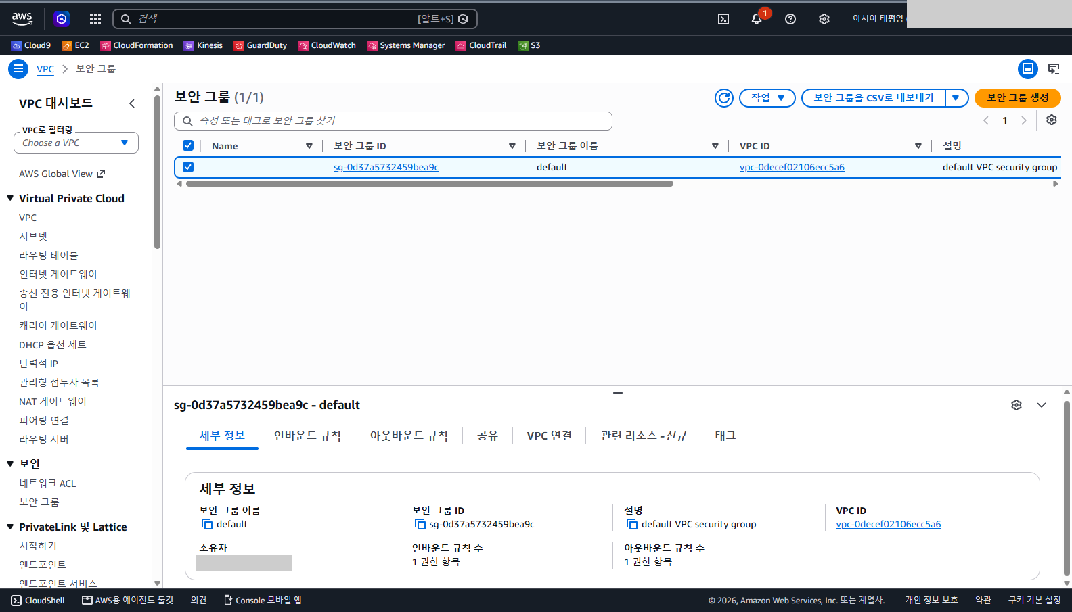Screen dimensions: 1072x612
Task: Collapse the detail panel chevron
Action: pos(1042,405)
